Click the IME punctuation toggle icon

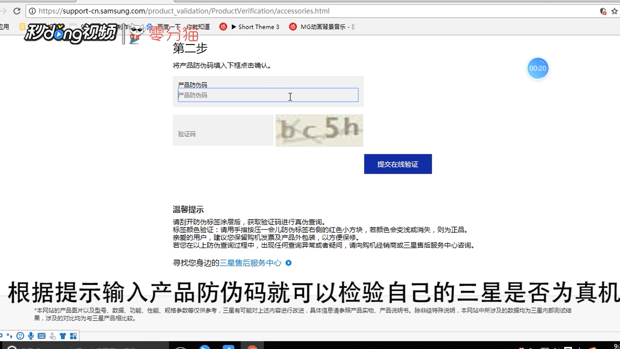tap(9, 336)
